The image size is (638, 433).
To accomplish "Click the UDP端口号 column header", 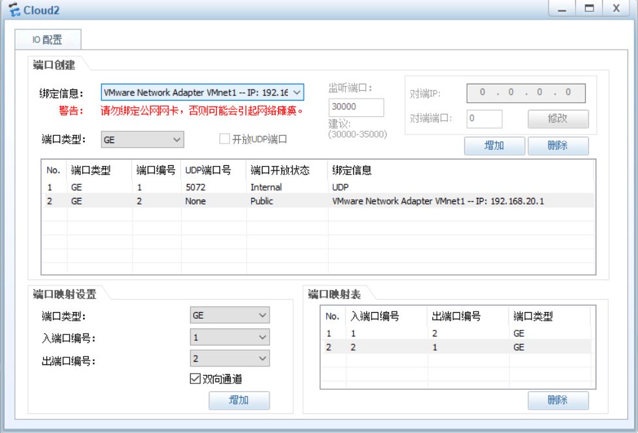I will pyautogui.click(x=214, y=170).
